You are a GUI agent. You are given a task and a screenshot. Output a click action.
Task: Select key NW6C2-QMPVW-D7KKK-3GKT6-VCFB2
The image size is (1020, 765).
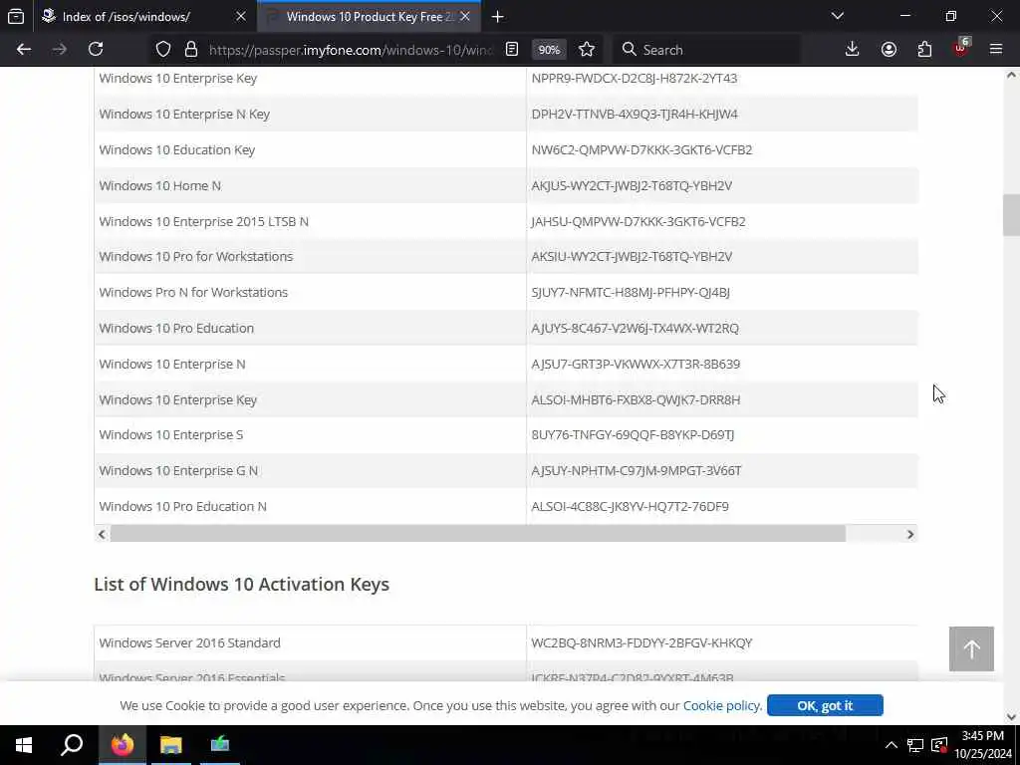coord(641,149)
